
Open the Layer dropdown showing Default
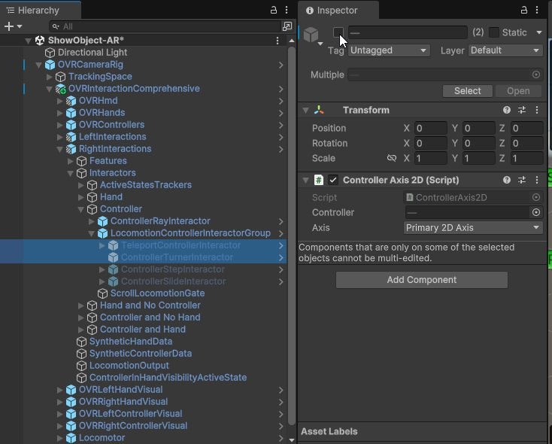[x=505, y=50]
